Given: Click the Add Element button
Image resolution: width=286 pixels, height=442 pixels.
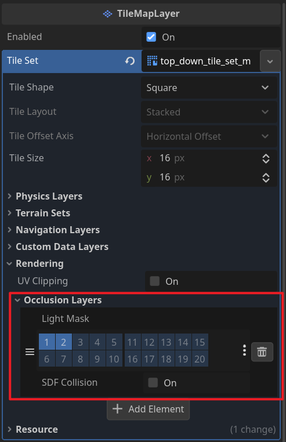Looking at the screenshot, I should [148, 409].
